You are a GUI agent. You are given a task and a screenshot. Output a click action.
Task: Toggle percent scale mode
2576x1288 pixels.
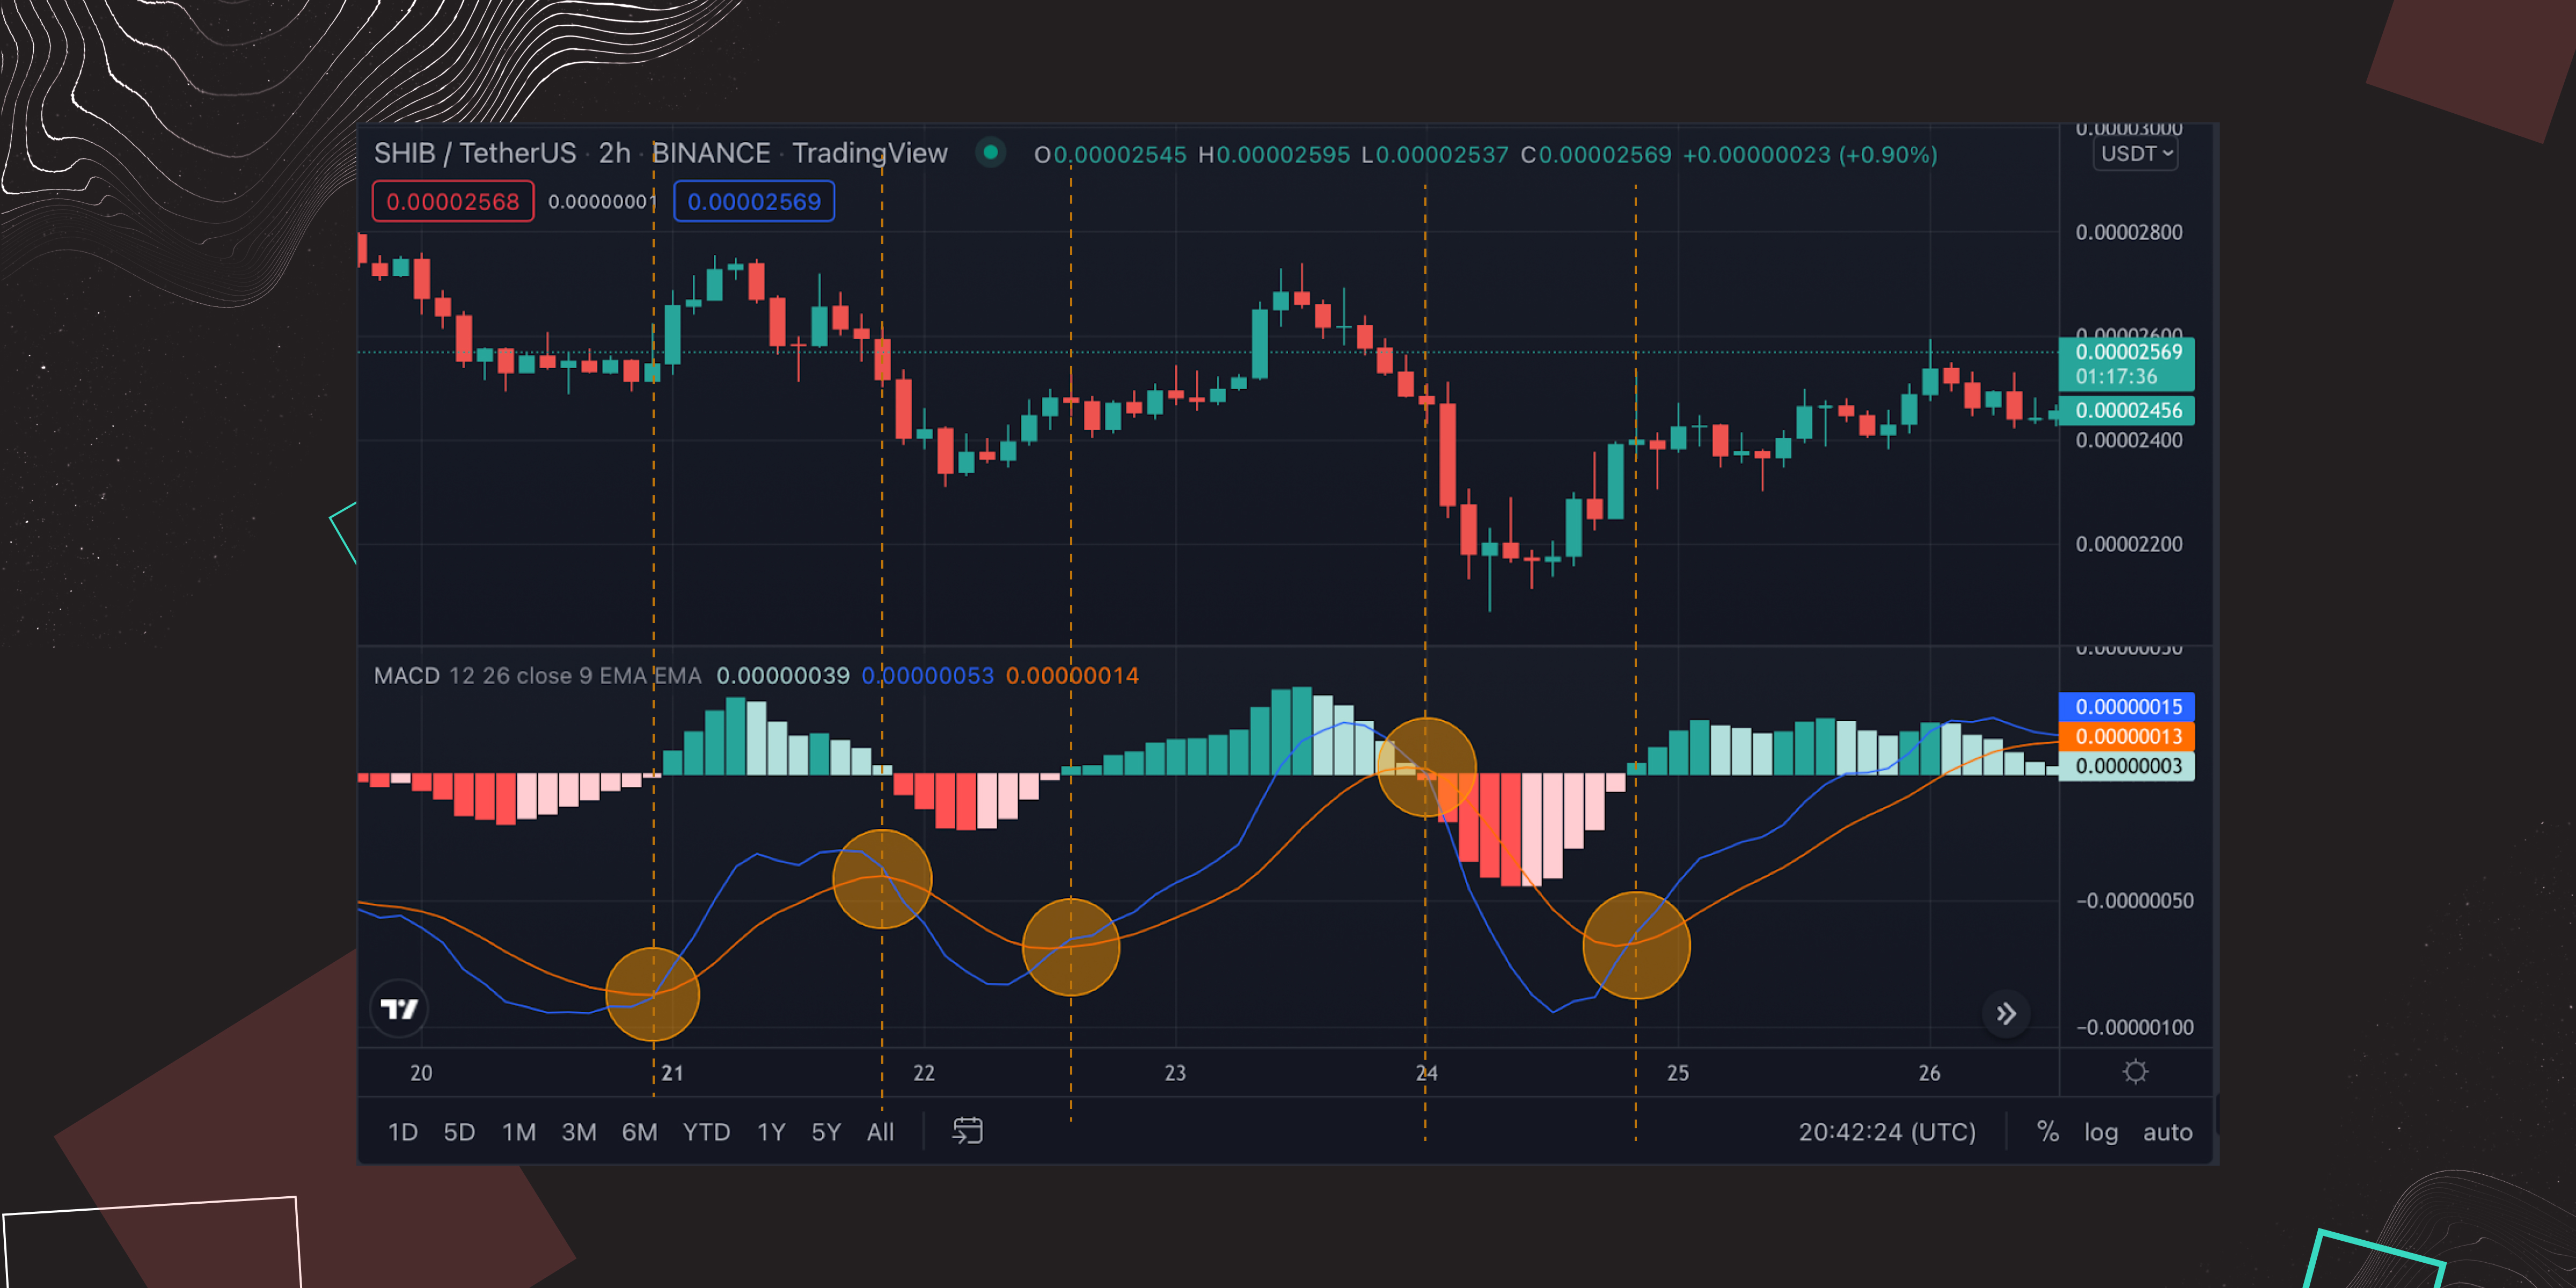tap(2047, 1132)
